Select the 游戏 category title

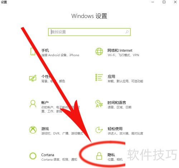point(45,129)
